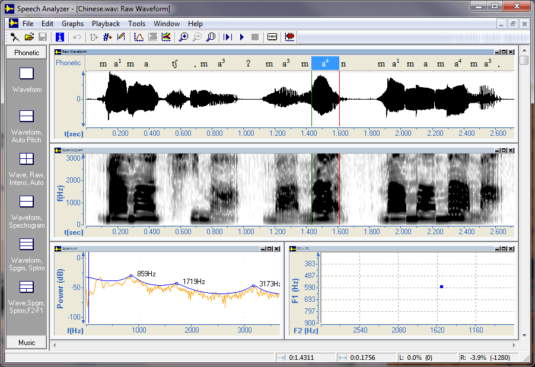Zoom in using the magnifier plus icon
Screen dimensions: 535x367
pos(184,37)
